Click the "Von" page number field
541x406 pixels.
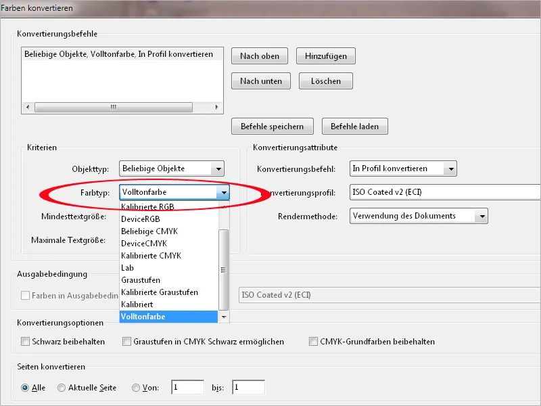pyautogui.click(x=187, y=388)
